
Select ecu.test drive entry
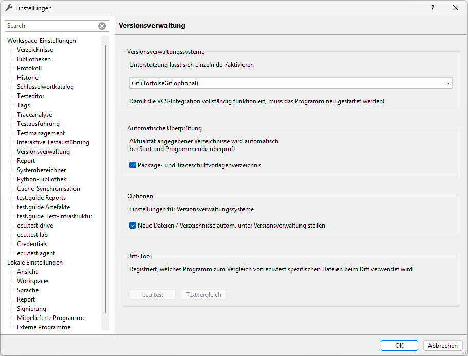pos(35,226)
